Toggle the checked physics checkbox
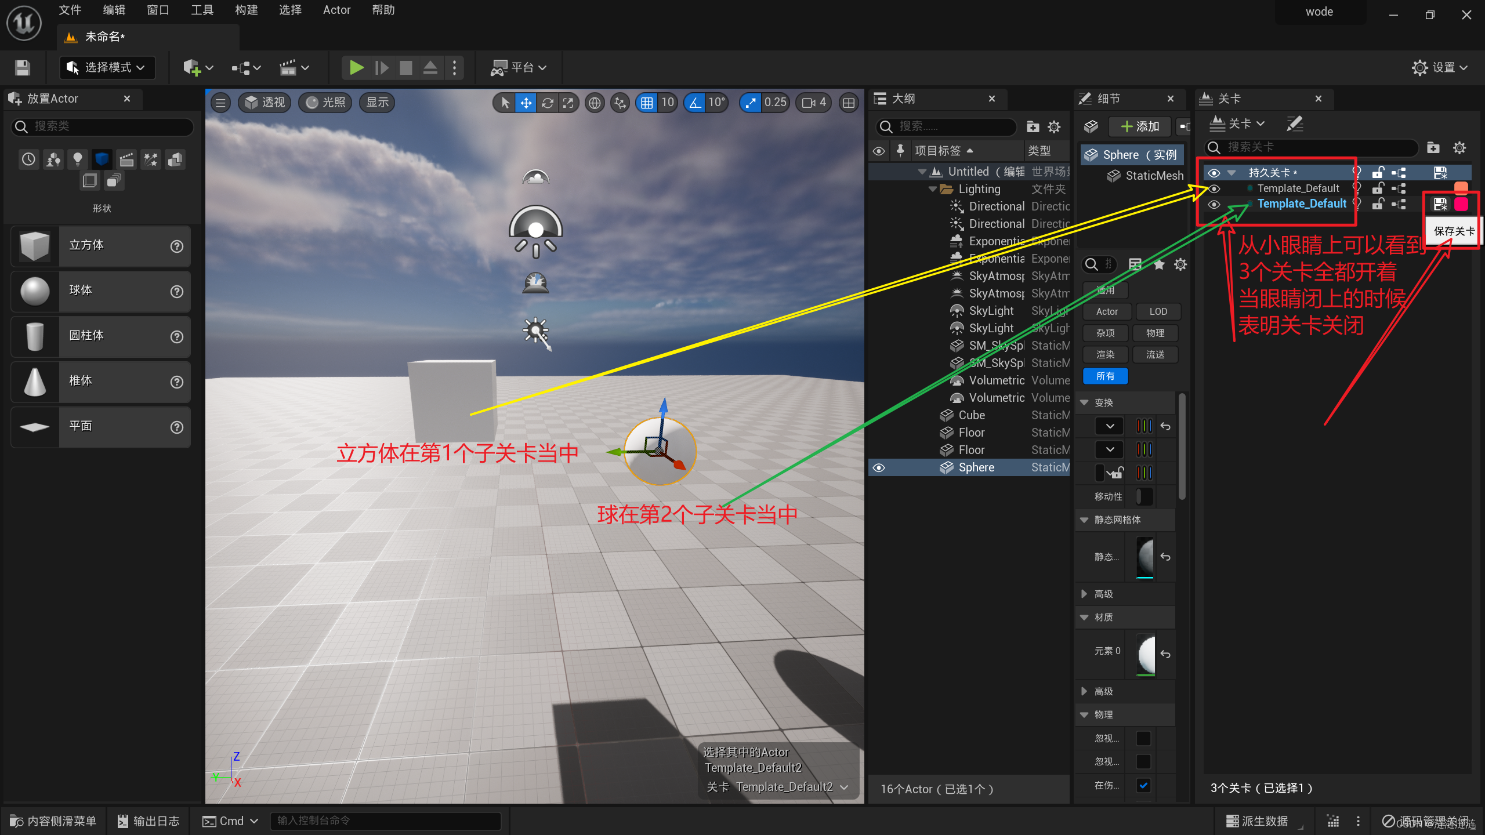This screenshot has height=835, width=1485. (x=1143, y=785)
